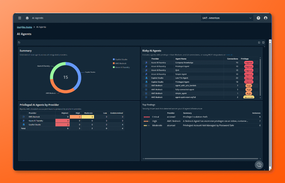285x183 pixels.
Task: Sort Risky AI Agents by Privilege column
Action: point(245,59)
